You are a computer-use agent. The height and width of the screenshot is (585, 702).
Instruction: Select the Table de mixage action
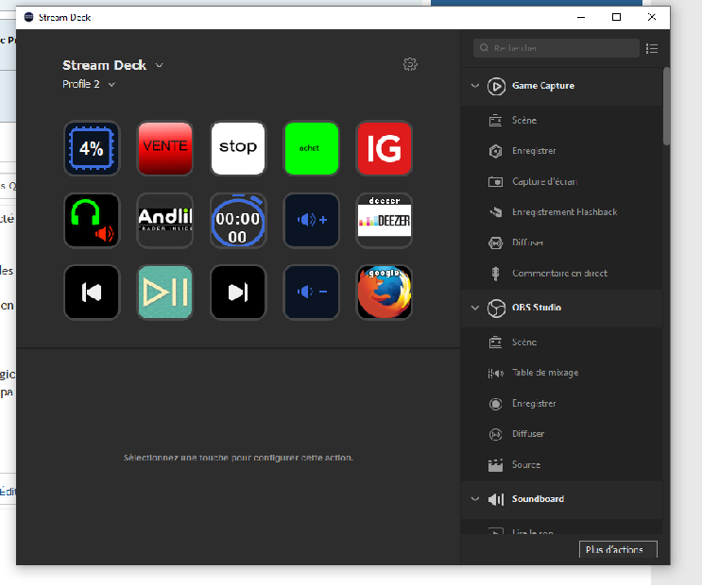(x=544, y=373)
